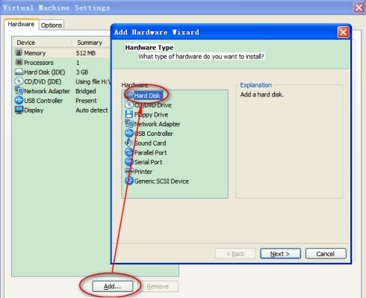The width and height of the screenshot is (366, 298).
Task: Choose 'Serial Port' in the hardware list
Action: click(148, 162)
